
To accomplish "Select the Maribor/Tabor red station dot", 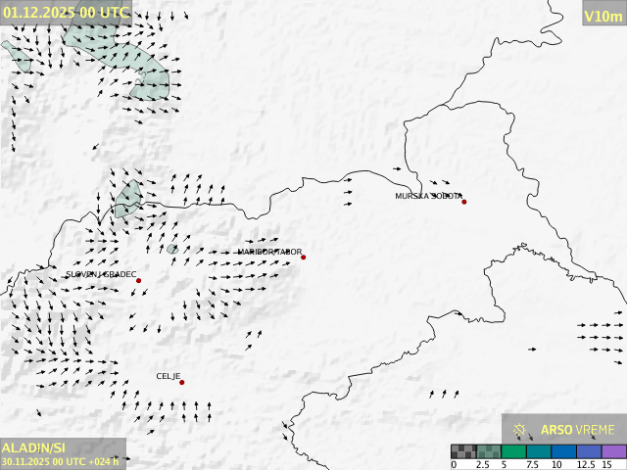I will (x=304, y=258).
